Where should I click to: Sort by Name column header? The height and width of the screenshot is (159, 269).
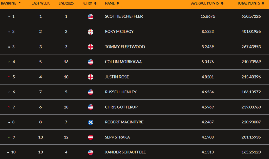112,3
